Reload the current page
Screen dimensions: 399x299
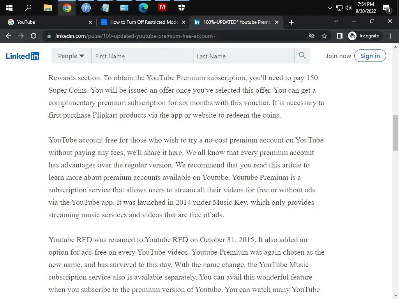point(34,36)
